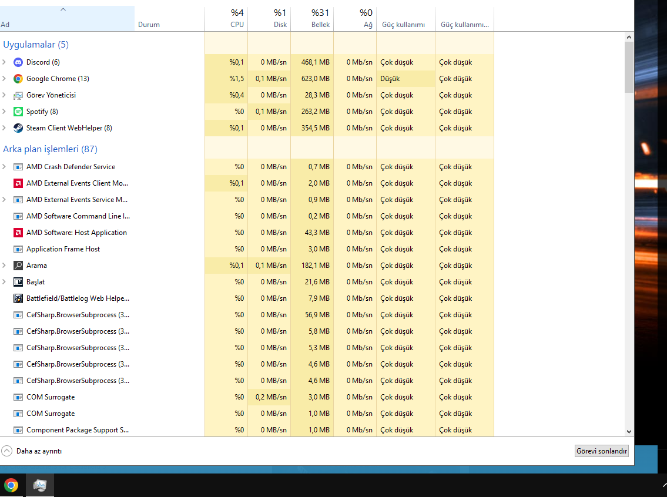Click the Application Frame Host icon

(18, 249)
